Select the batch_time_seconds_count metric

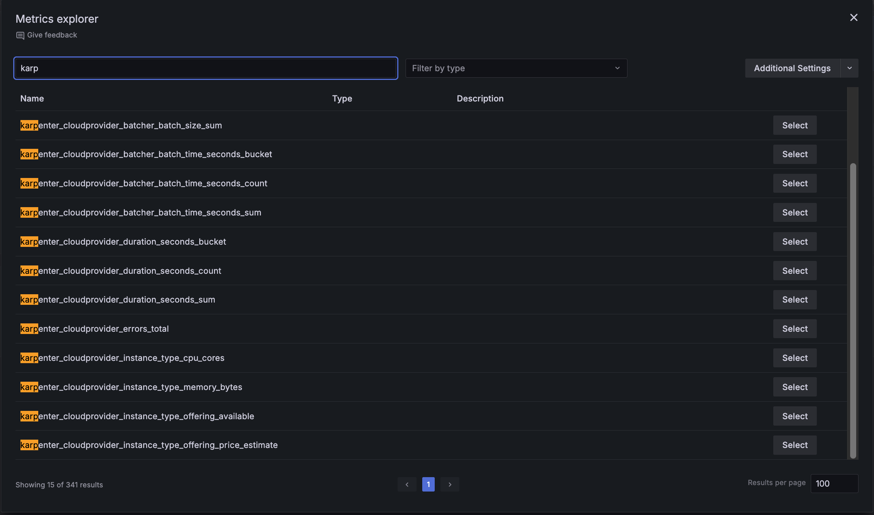coord(795,183)
